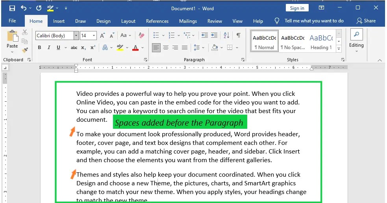Open the Mailings tab
The width and height of the screenshot is (387, 203).
tap(188, 21)
